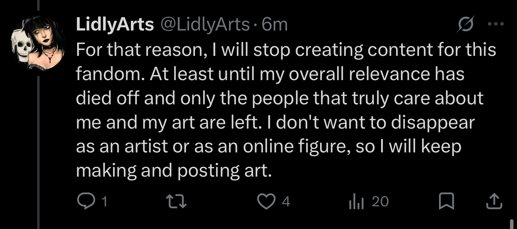This screenshot has height=229, width=517.
Task: Click the bold LidlyArts display name
Action: 114,25
